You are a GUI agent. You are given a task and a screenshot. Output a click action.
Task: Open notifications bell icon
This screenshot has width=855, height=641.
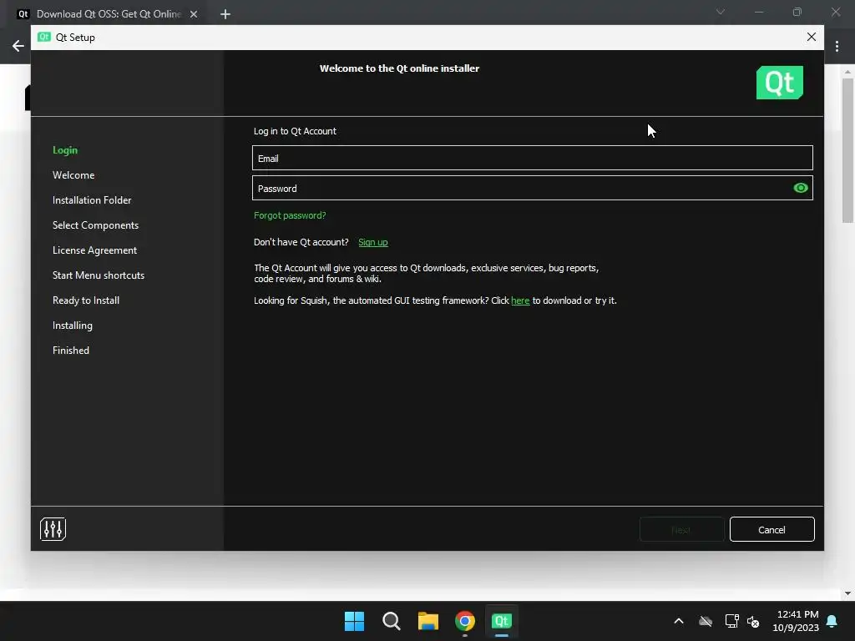(x=832, y=621)
